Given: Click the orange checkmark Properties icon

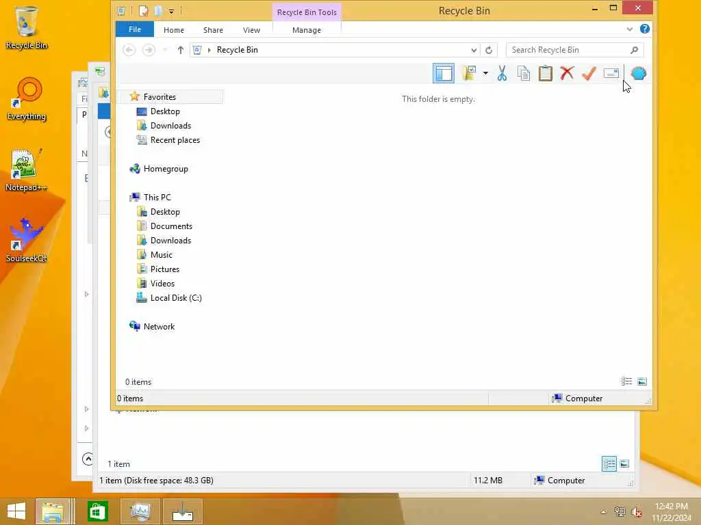Looking at the screenshot, I should click(589, 73).
